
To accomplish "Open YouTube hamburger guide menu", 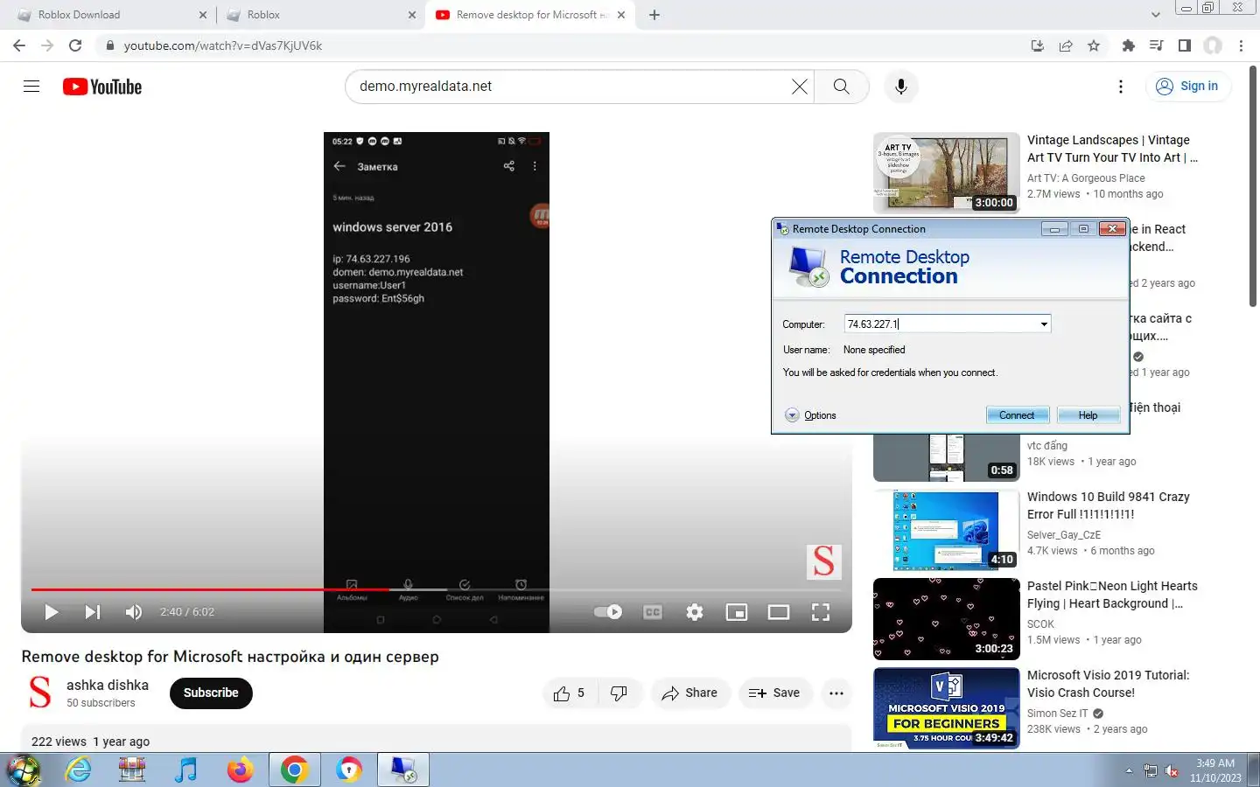I will coord(31,86).
